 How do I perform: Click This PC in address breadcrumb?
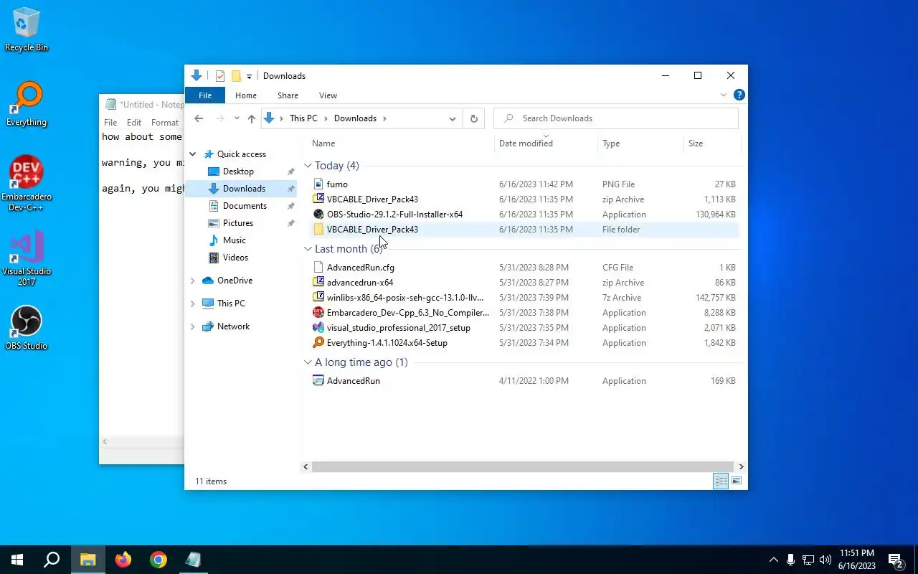(303, 118)
